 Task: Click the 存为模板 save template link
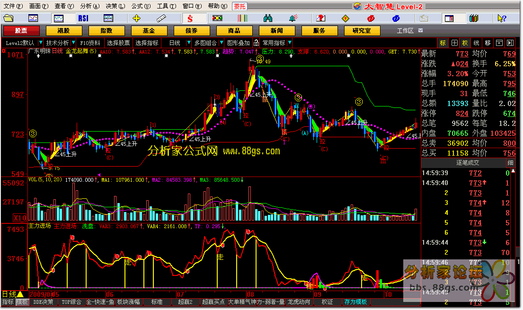(355, 302)
